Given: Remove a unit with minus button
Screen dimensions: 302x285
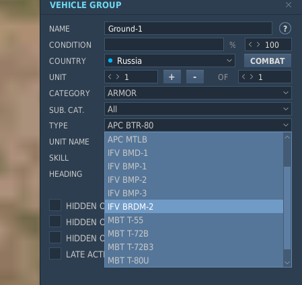Looking at the screenshot, I should coord(195,77).
